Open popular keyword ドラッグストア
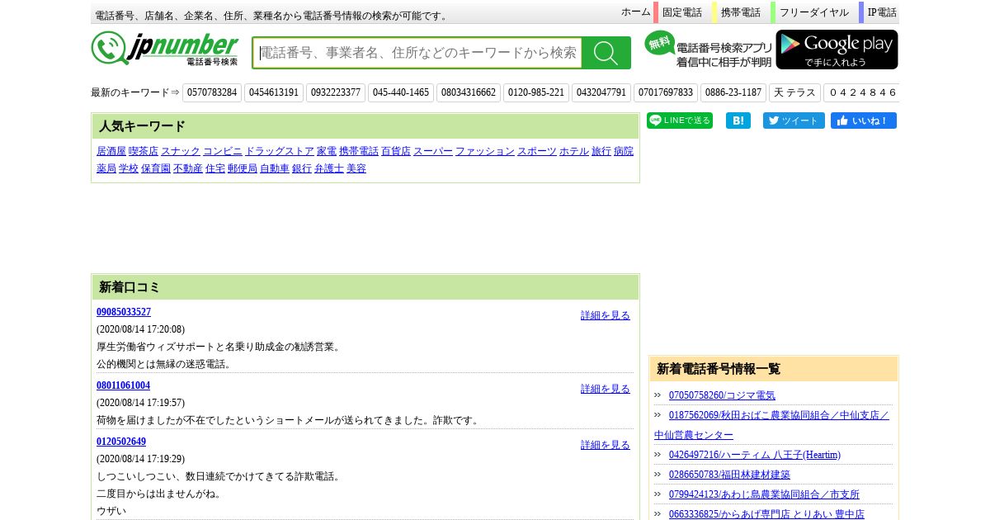 tap(280, 151)
